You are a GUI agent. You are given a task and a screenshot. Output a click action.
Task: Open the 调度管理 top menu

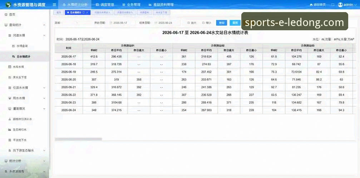click(x=105, y=5)
